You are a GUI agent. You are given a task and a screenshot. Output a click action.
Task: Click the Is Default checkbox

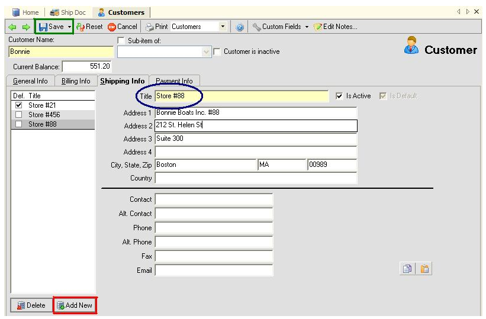point(383,96)
